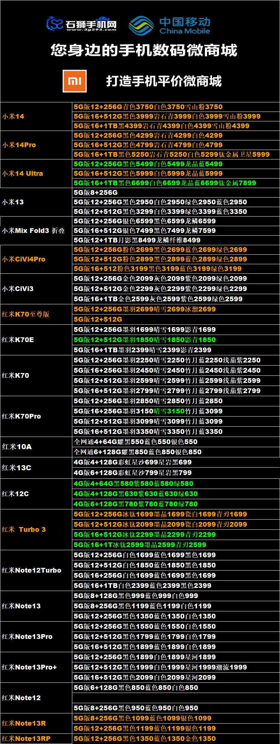Select the 小米14 Ultra model cell
This screenshot has height=744, width=280.
click(x=36, y=173)
